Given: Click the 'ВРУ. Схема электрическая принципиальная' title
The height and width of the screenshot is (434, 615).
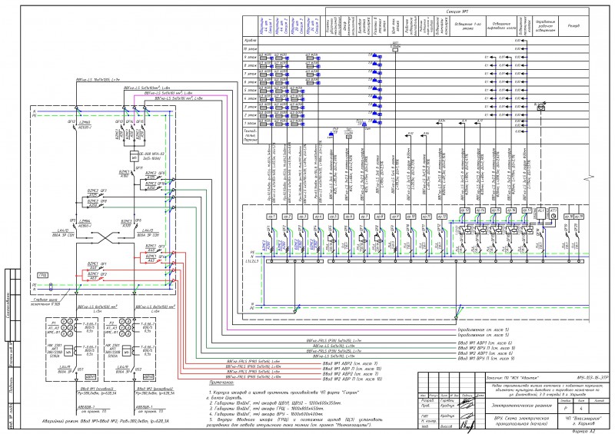Looking at the screenshot, I should pyautogui.click(x=522, y=421).
